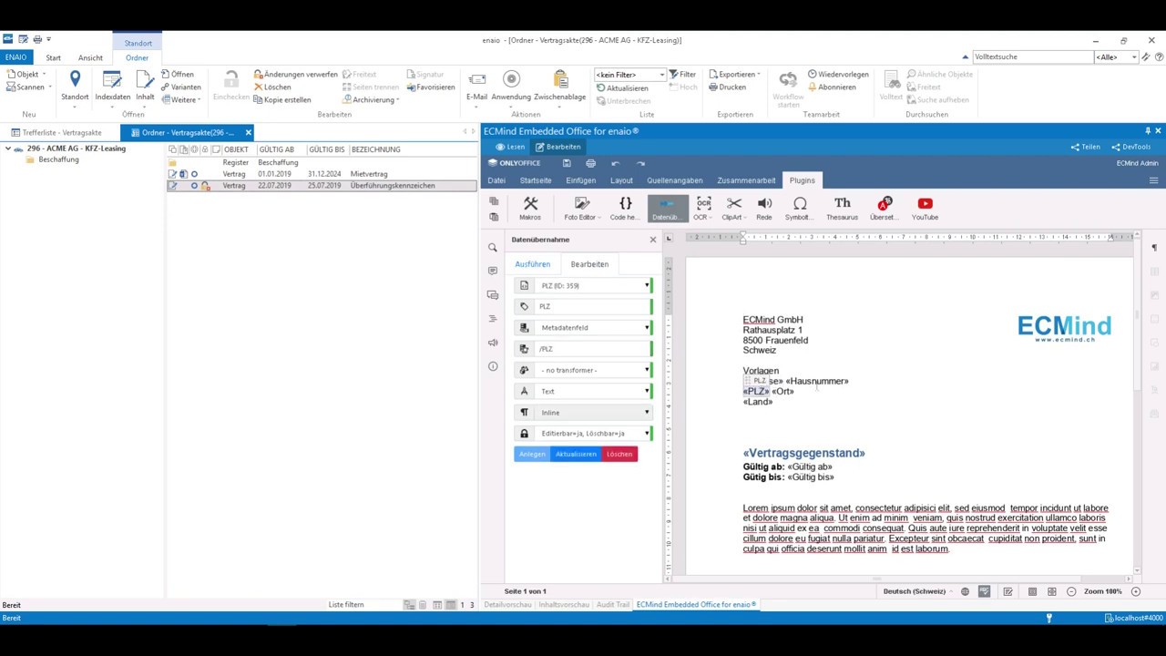Open the Inline layout dropdown

[584, 412]
